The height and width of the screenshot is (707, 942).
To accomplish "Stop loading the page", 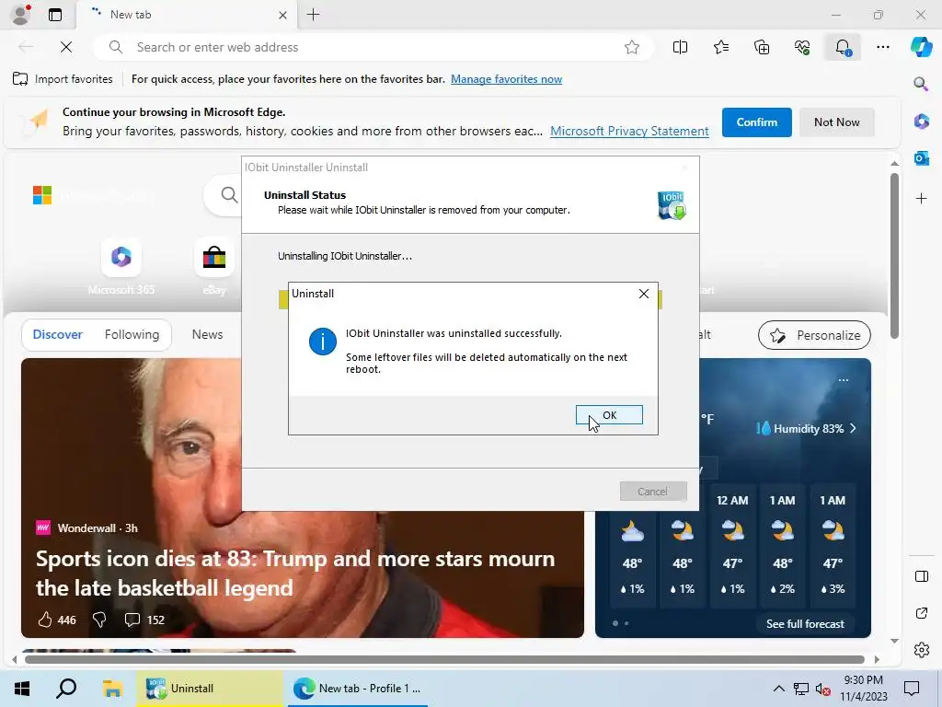I will (x=66, y=47).
